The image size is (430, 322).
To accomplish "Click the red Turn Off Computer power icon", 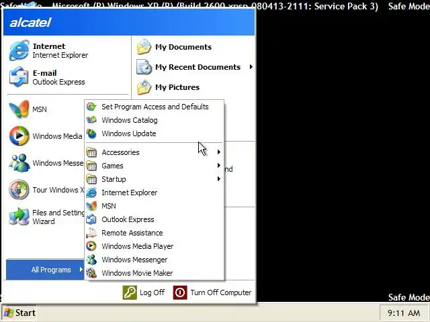I will [180, 292].
